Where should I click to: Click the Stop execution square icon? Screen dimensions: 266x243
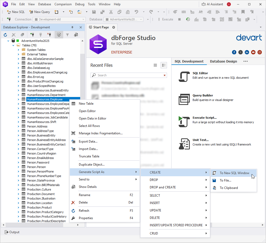[179, 19]
